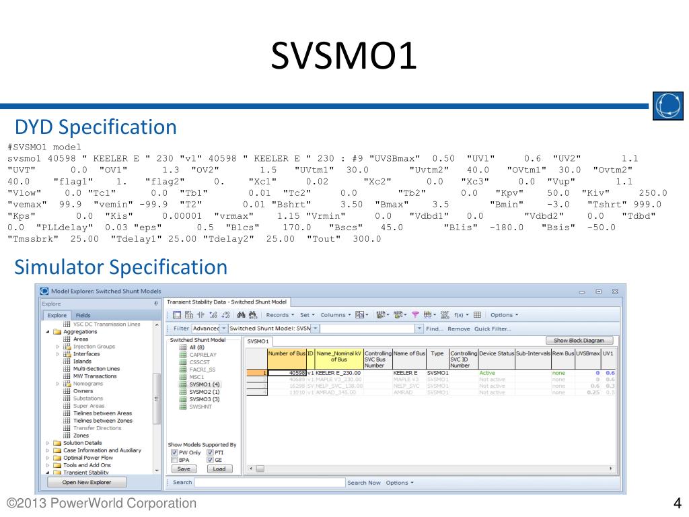Image resolution: width=689 pixels, height=517 pixels.
Task: Click the Load button
Action: [x=219, y=469]
